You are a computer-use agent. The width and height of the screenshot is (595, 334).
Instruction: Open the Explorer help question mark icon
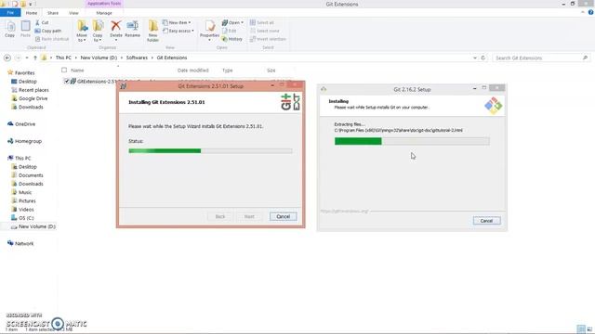pyautogui.click(x=590, y=12)
